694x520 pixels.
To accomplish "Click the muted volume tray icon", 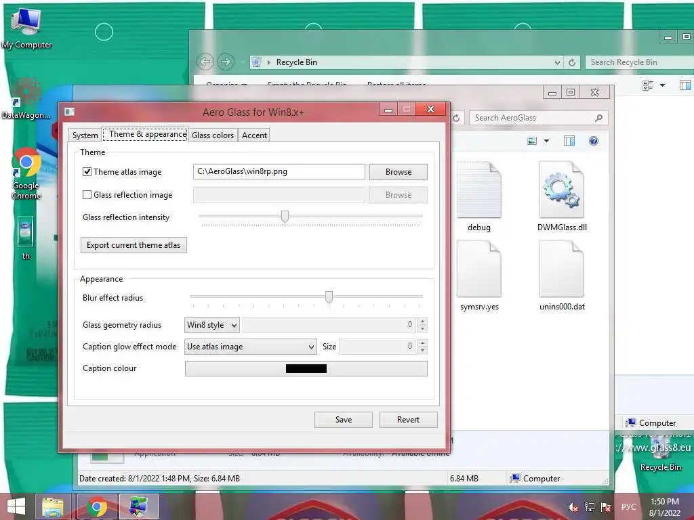I will click(x=573, y=508).
